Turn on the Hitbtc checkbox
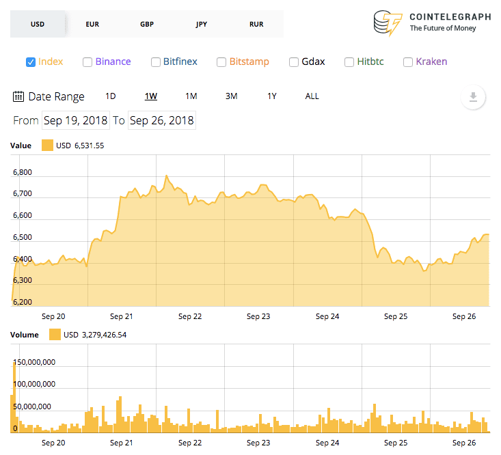Image resolution: width=501 pixels, height=455 pixels. [x=350, y=62]
